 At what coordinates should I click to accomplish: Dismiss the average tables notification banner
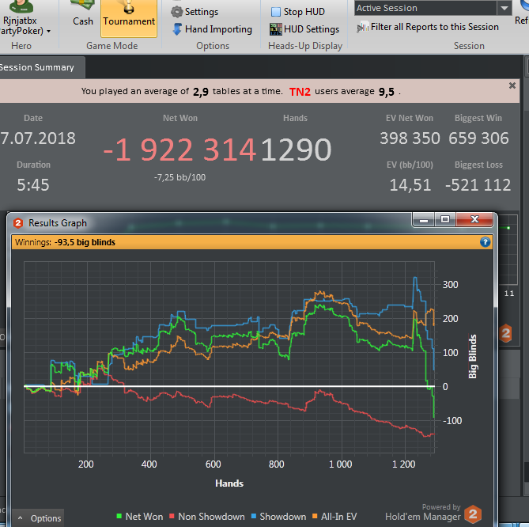tap(512, 85)
